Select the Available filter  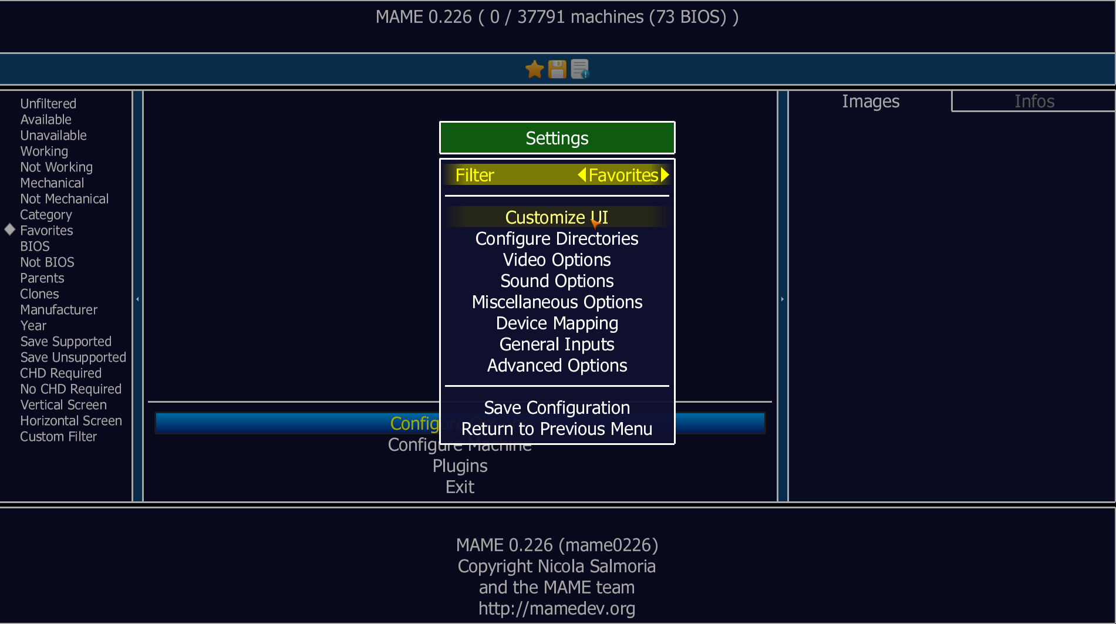(46, 119)
